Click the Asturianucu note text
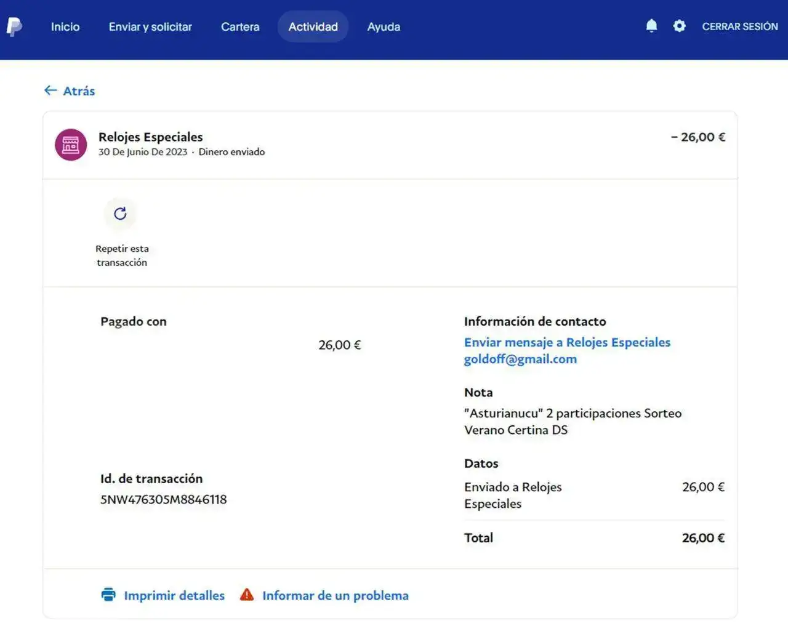Screen dimensions: 788x634 pyautogui.click(x=573, y=422)
